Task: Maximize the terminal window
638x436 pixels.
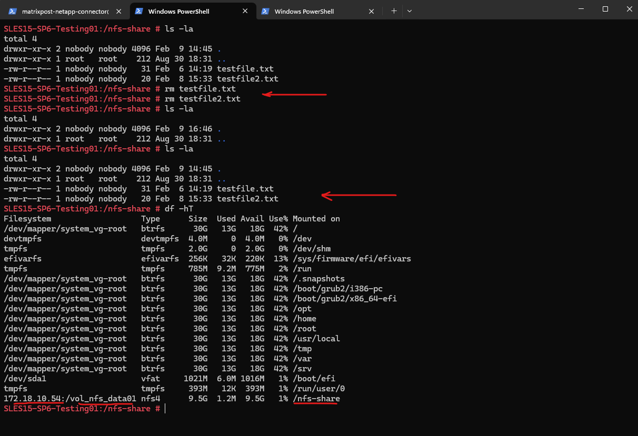Action: point(605,9)
